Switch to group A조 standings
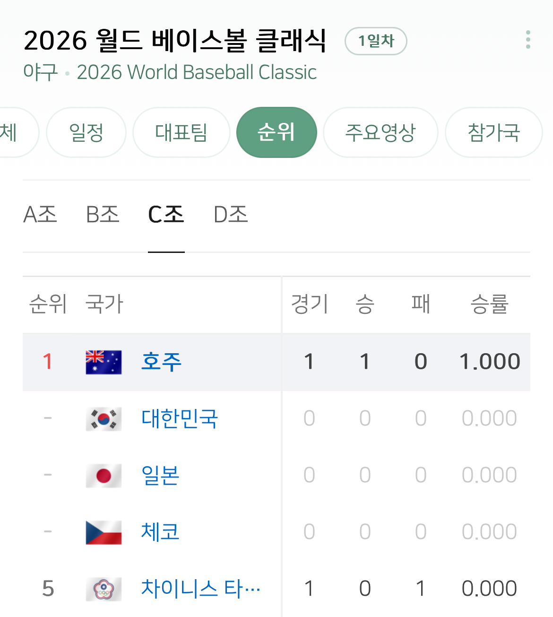Image resolution: width=553 pixels, height=617 pixels. (40, 215)
